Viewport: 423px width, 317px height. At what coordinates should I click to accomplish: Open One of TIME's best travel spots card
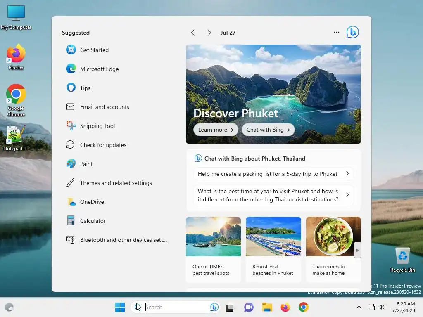pos(213,249)
